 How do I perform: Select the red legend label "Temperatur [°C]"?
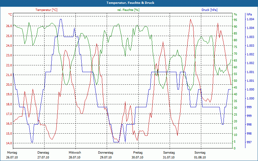tap(46, 10)
